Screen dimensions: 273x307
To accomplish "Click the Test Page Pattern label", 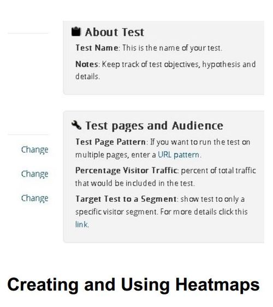I will pos(110,142).
